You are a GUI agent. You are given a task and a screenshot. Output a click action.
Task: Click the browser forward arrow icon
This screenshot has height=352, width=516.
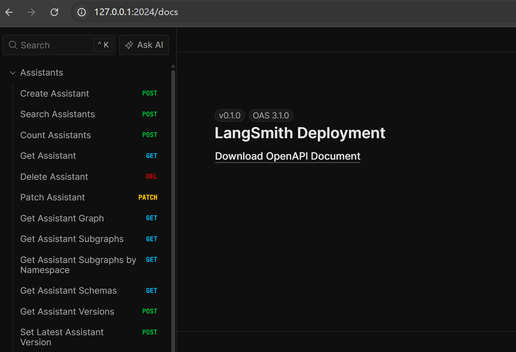pyautogui.click(x=32, y=12)
